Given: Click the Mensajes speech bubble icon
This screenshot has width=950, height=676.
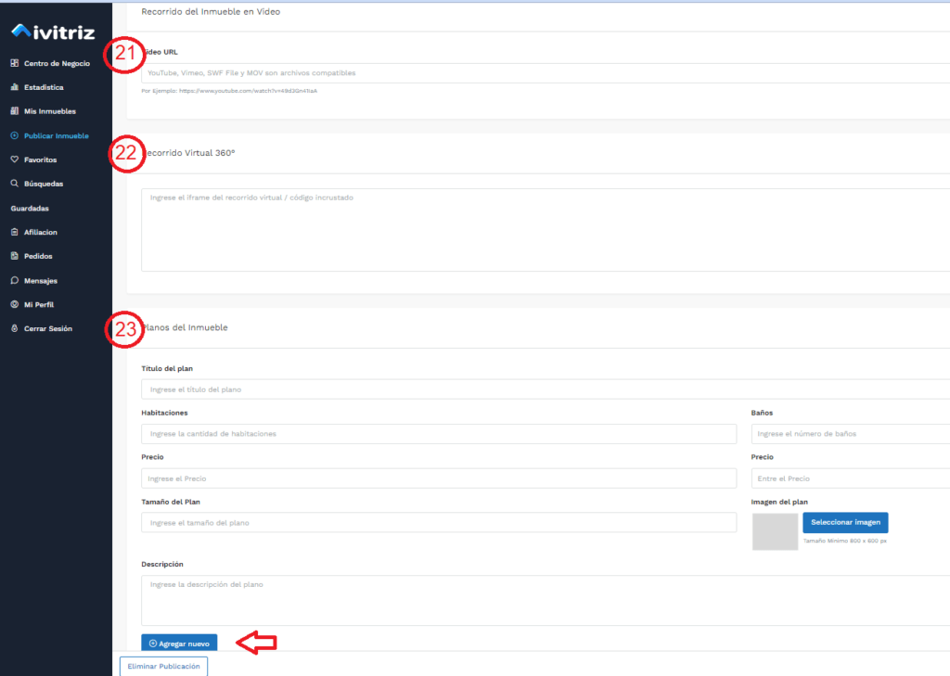Looking at the screenshot, I should click(x=14, y=280).
